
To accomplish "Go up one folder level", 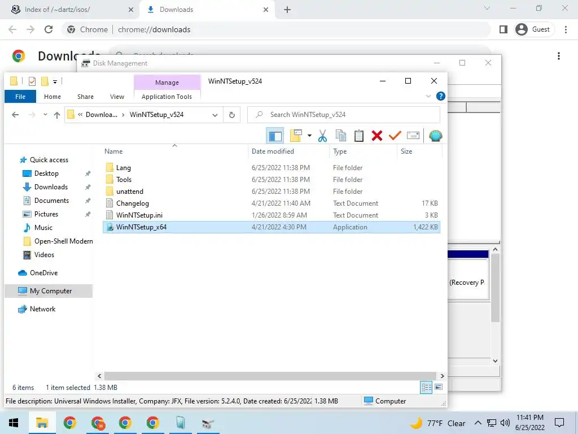I will click(x=57, y=115).
